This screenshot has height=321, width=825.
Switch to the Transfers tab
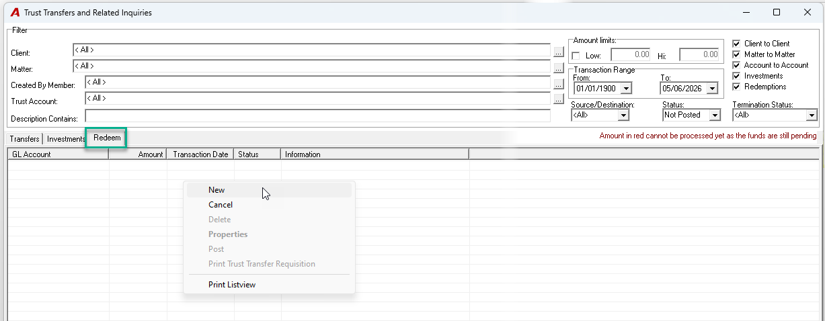[25, 139]
